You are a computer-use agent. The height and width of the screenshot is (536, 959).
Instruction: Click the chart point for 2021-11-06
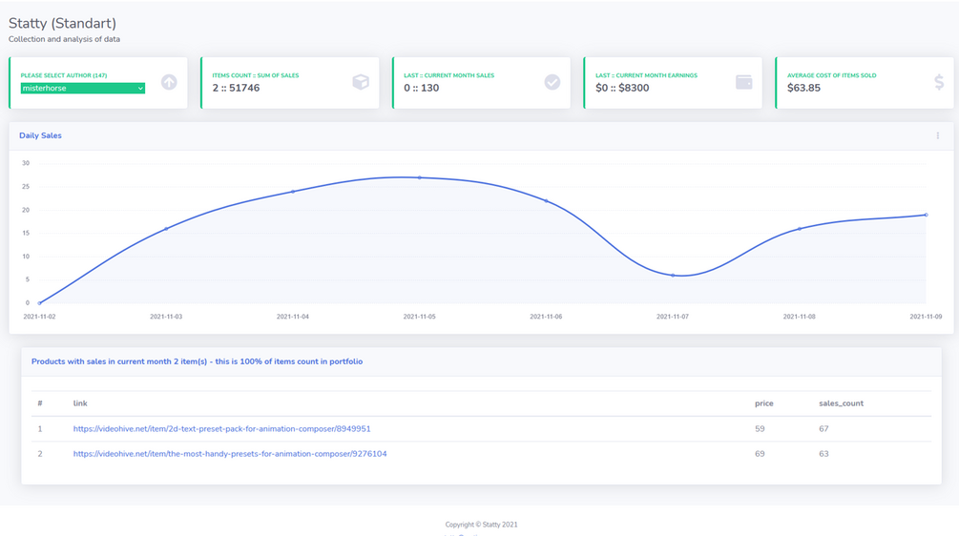coord(546,201)
